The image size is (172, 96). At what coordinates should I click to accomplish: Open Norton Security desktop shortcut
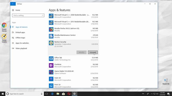[x=4, y=38]
